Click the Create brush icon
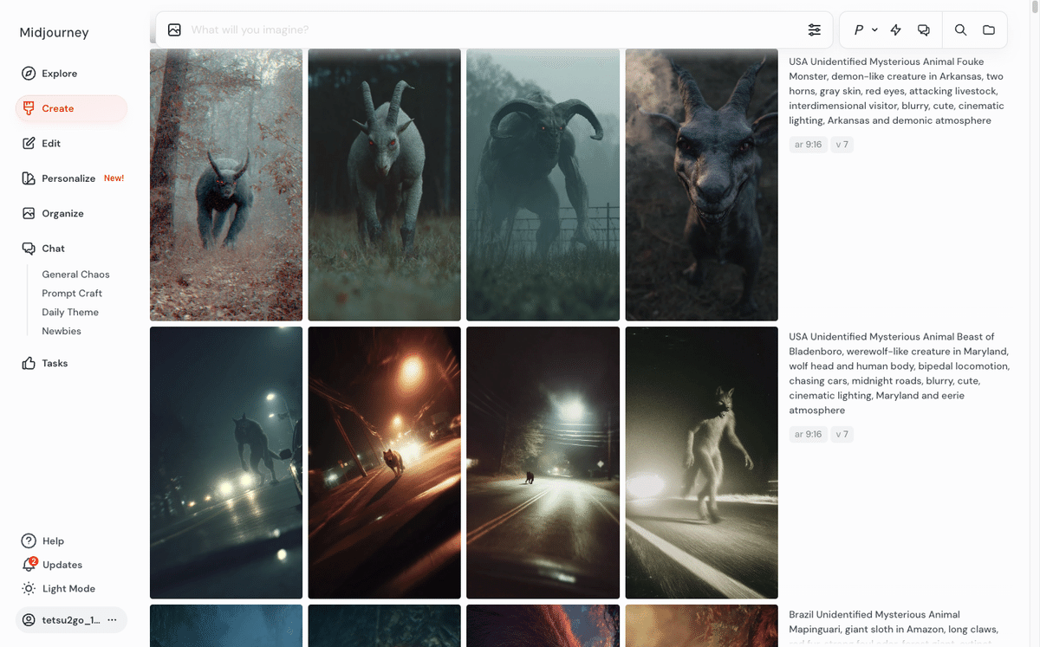 [29, 108]
